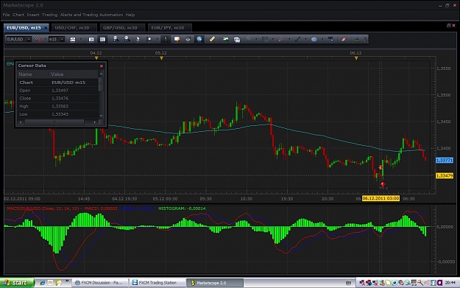Select the blue ellipse shape tool
The height and width of the screenshot is (288, 460).
pos(314,39)
